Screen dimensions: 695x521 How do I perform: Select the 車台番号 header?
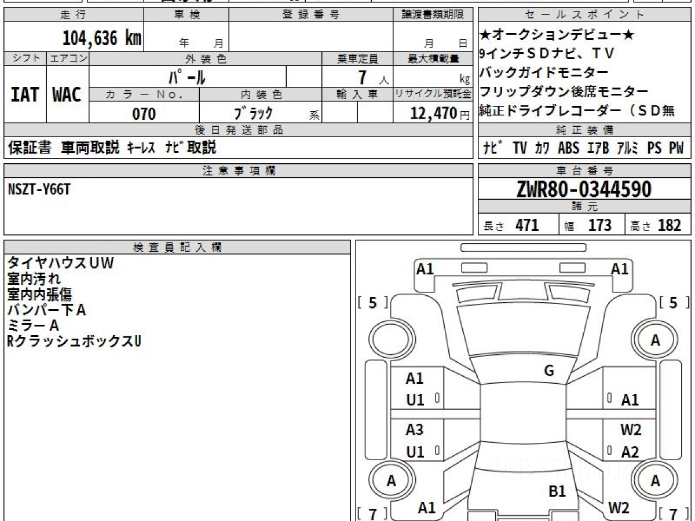point(585,170)
